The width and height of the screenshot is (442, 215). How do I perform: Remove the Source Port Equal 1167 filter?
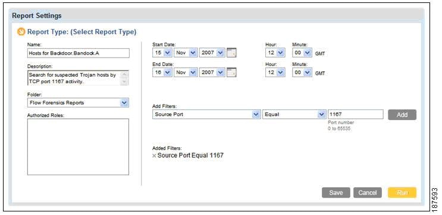pos(154,156)
